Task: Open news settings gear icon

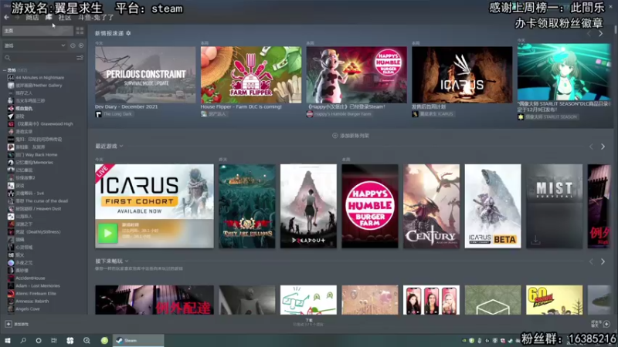Action: [128, 33]
